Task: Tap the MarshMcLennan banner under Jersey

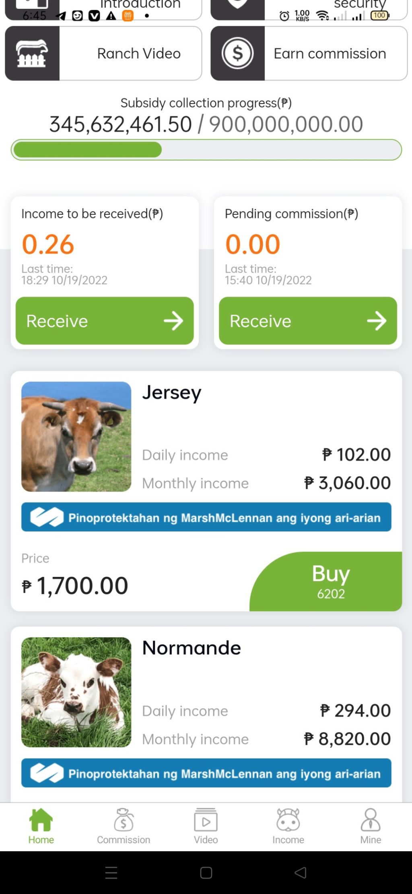Action: [x=206, y=517]
